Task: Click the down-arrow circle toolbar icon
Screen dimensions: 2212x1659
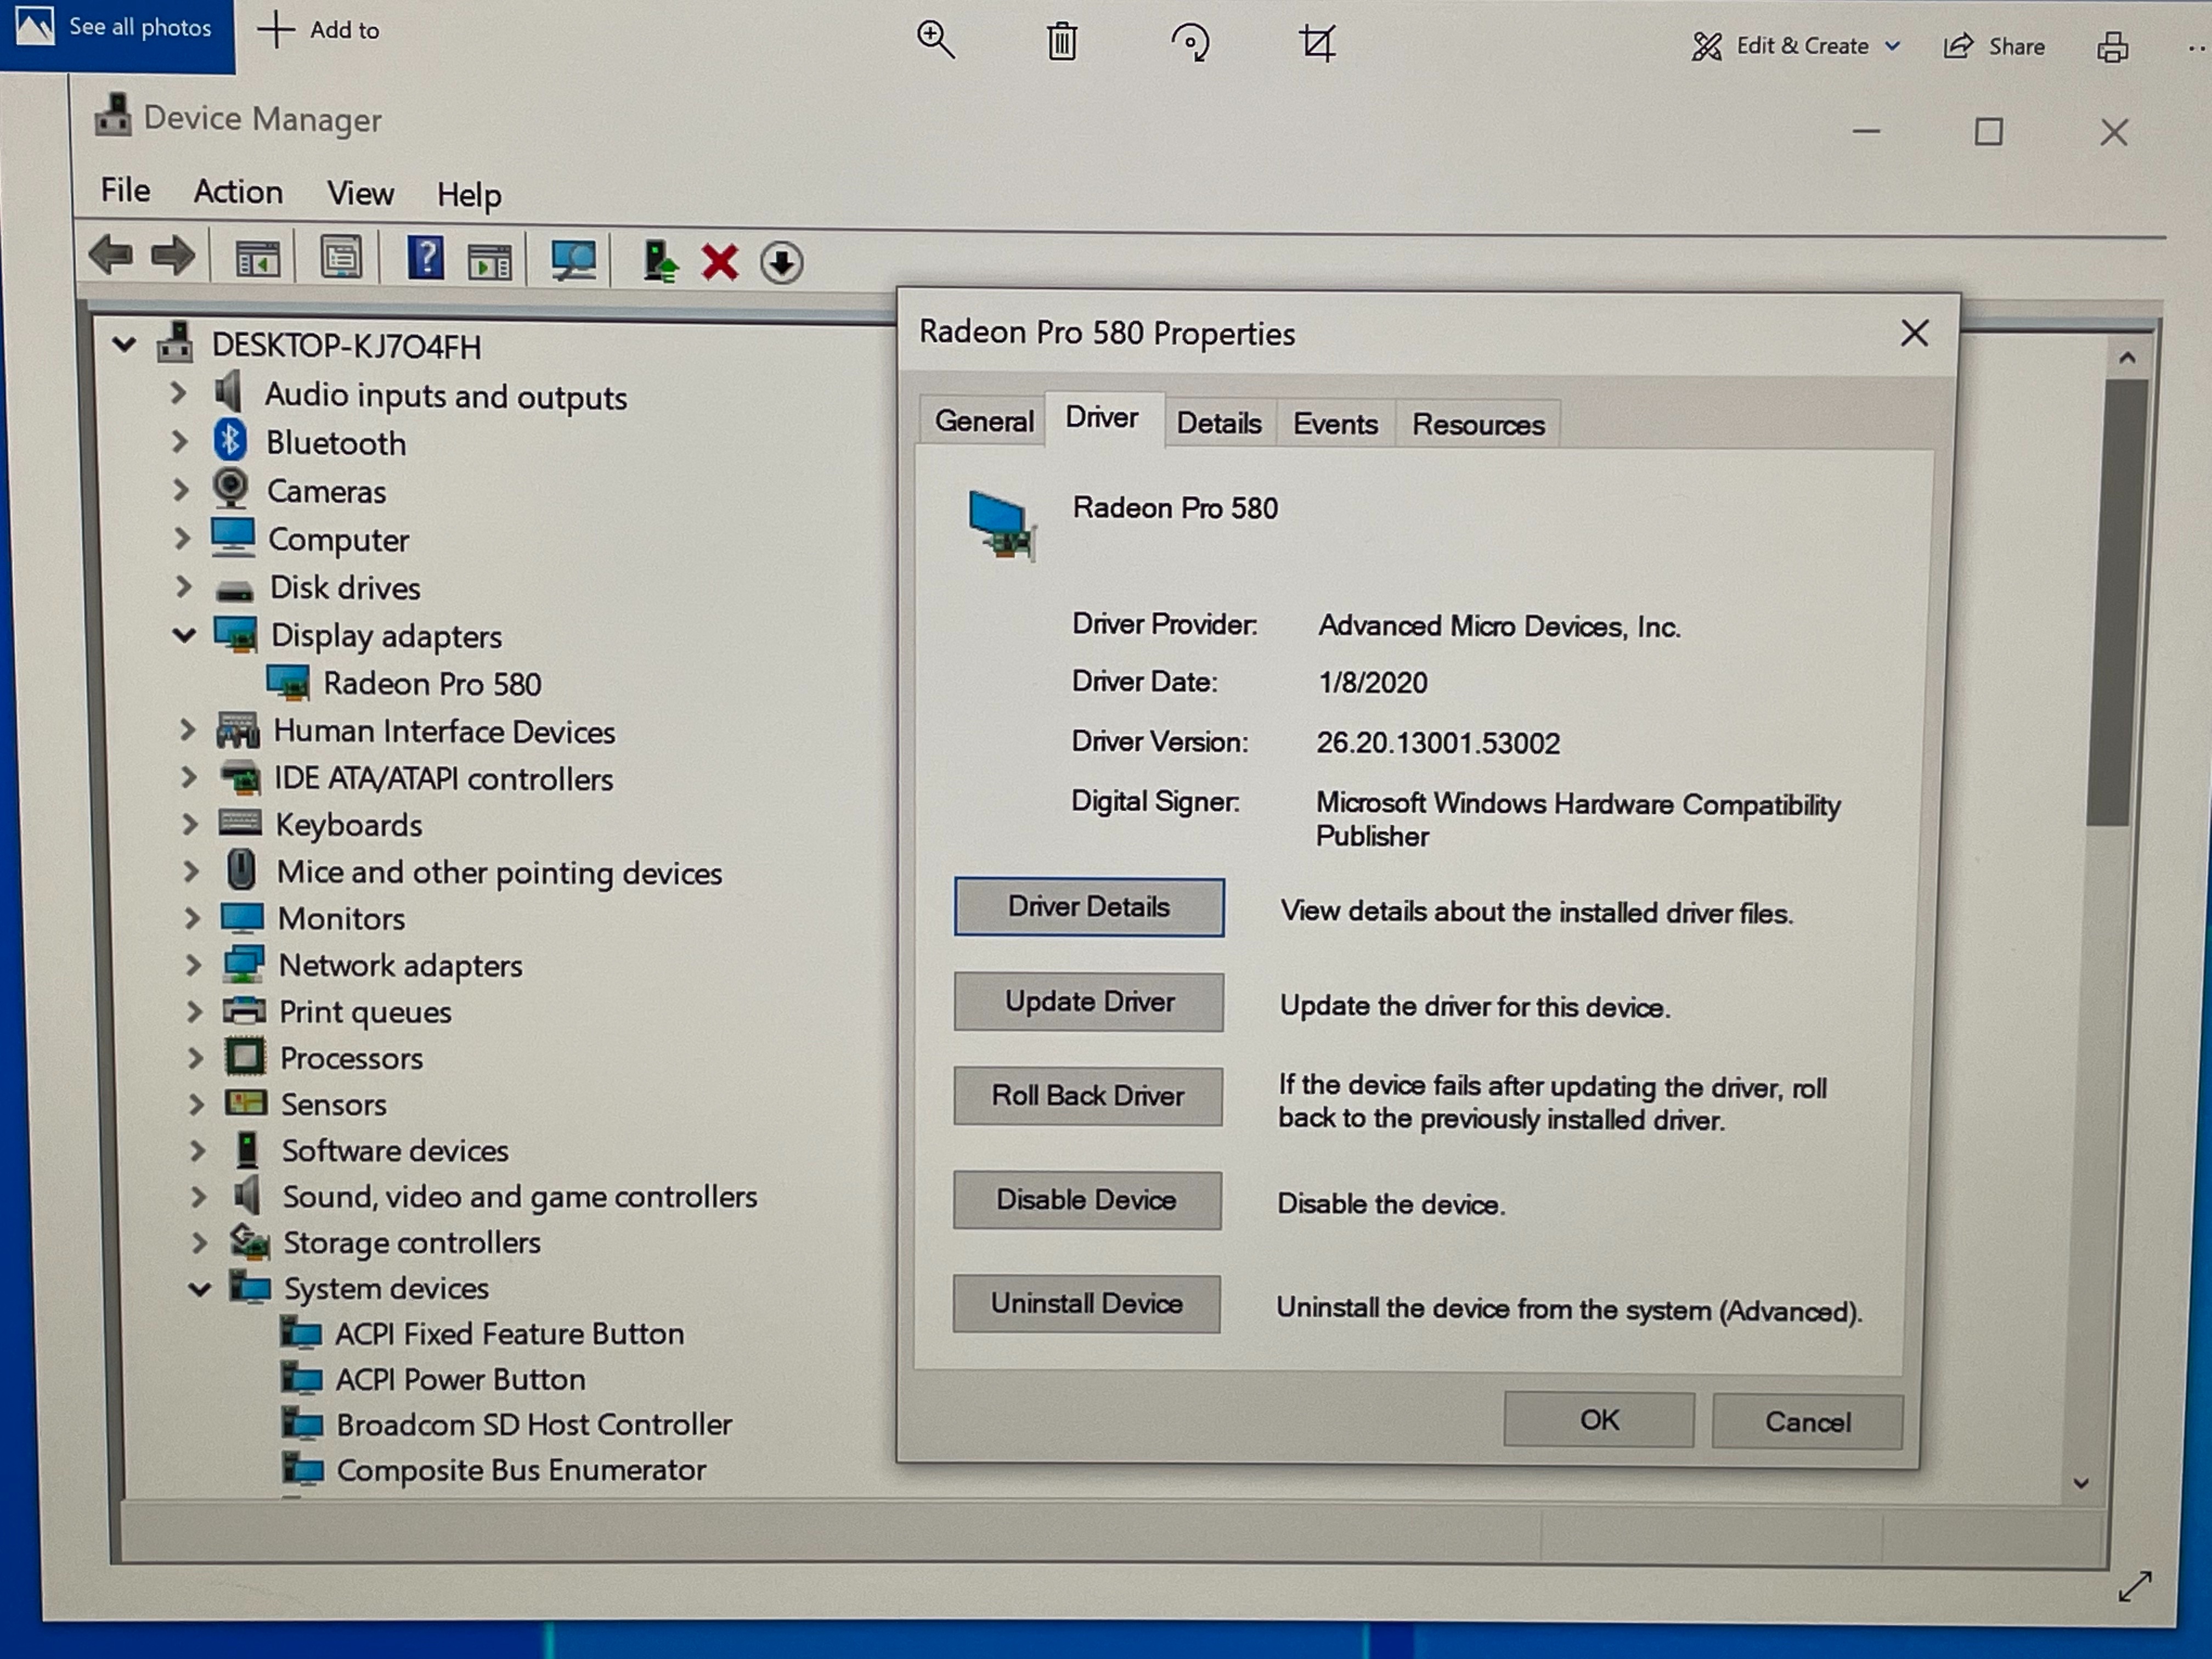Action: (781, 264)
